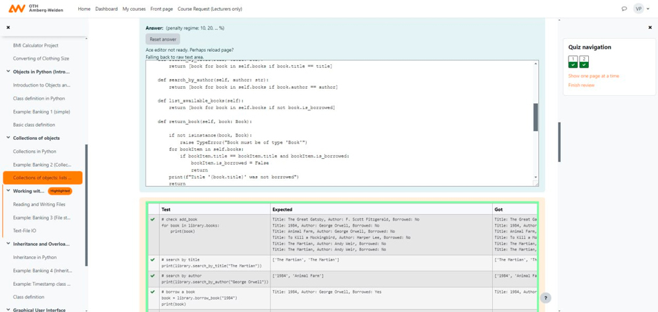Go to My courses in top navigation
The image size is (658, 312).
[x=134, y=9]
